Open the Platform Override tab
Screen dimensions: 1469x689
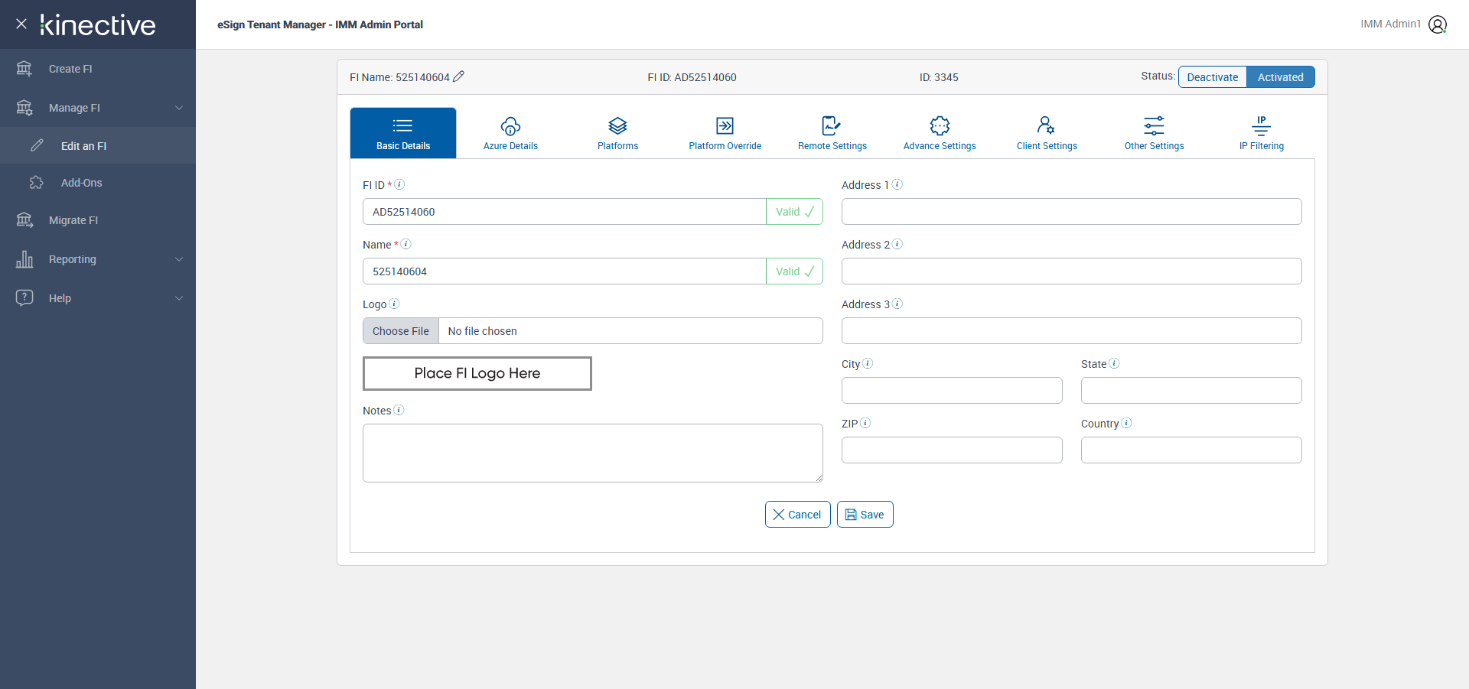(725, 133)
